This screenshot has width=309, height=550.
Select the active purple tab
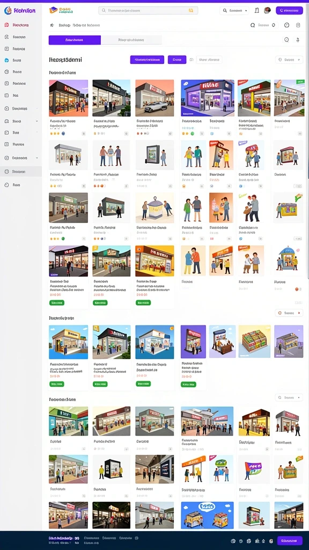[75, 40]
